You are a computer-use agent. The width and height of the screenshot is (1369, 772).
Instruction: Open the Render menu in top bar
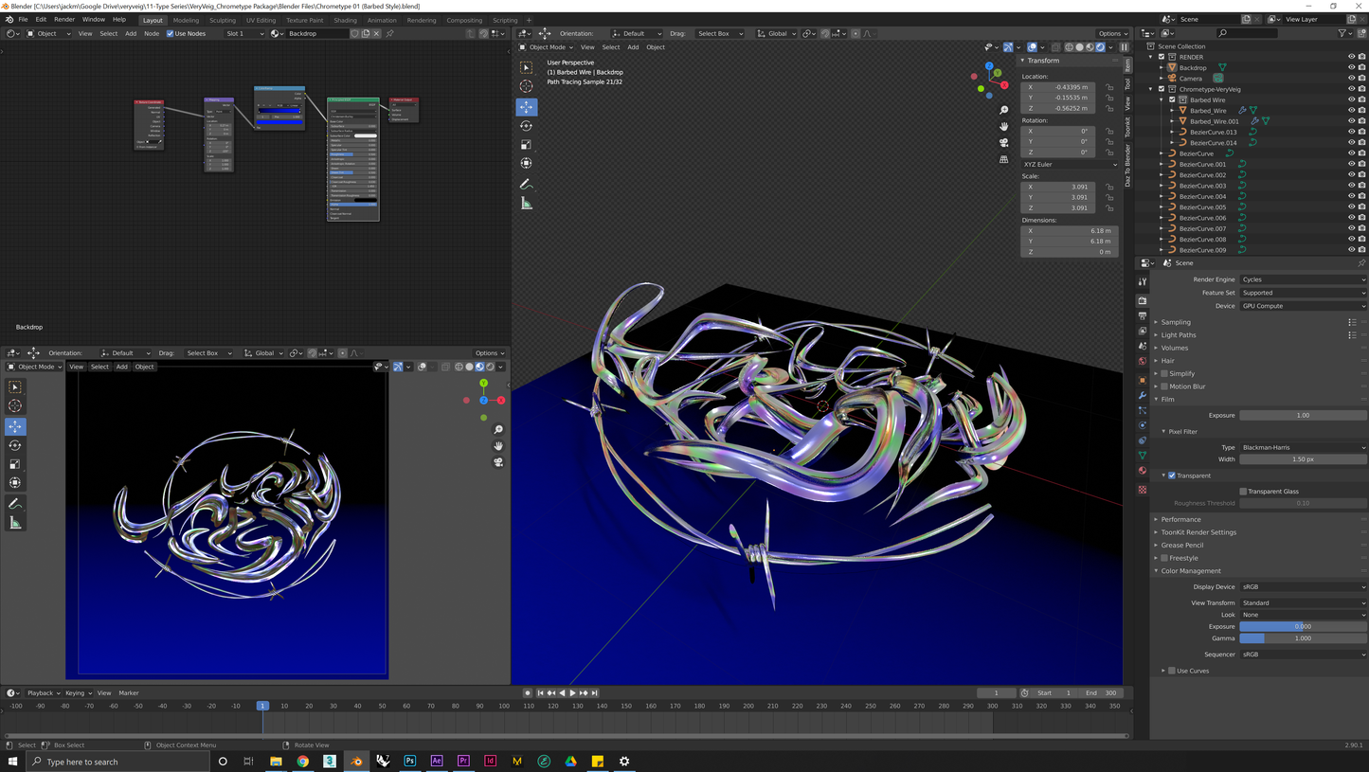[64, 19]
